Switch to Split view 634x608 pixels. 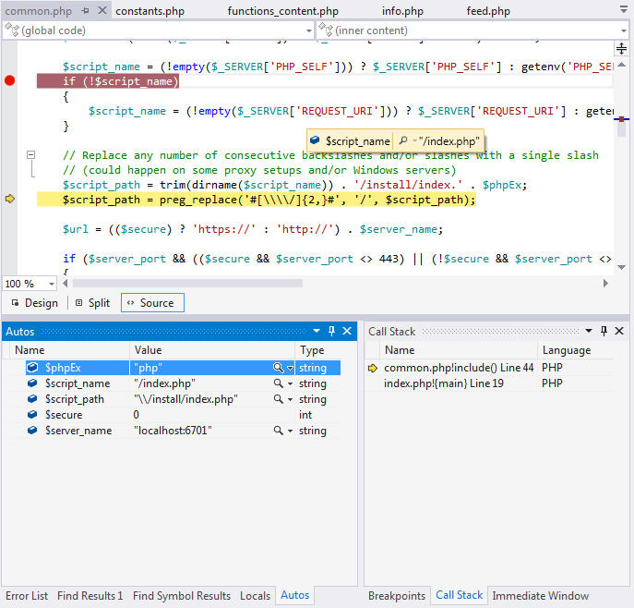(x=93, y=303)
